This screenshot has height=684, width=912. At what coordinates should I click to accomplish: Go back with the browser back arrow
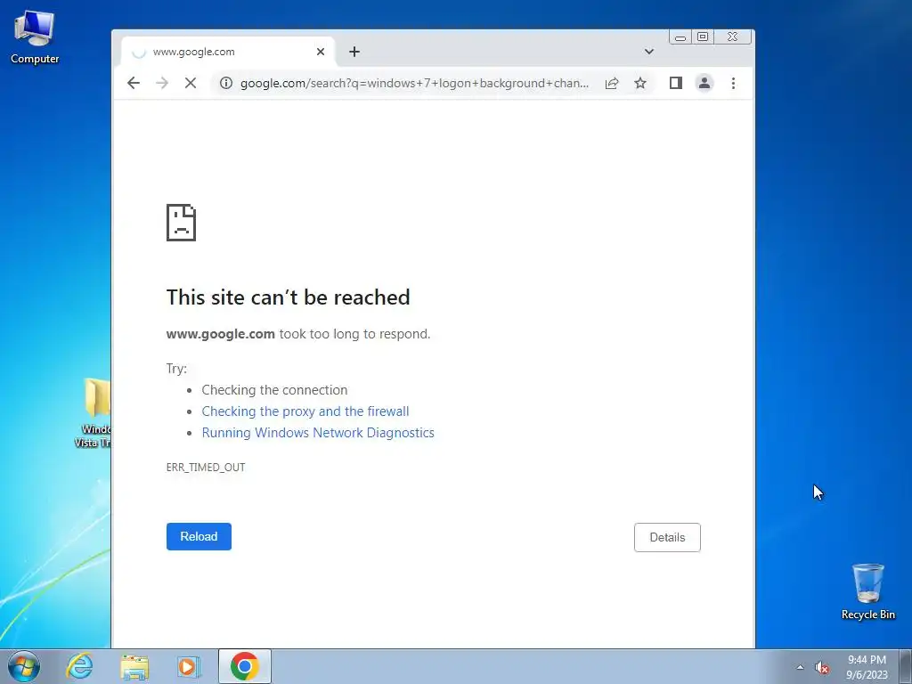pos(134,83)
